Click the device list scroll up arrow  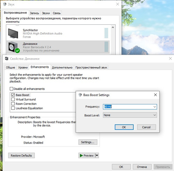(x=113, y=28)
